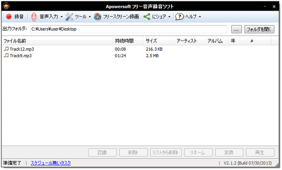Click the green share icon
The height and width of the screenshot is (170, 282).
coord(147,17)
